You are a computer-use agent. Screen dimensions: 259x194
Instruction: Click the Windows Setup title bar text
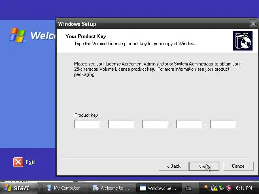77,24
